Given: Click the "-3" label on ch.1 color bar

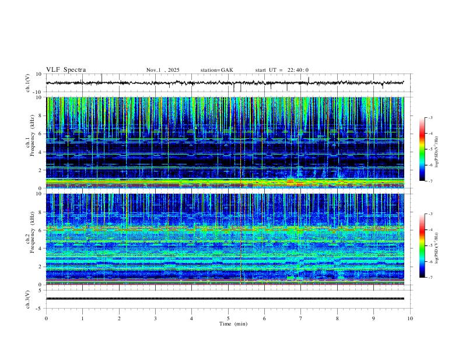Looking at the screenshot, I should tap(430, 117).
